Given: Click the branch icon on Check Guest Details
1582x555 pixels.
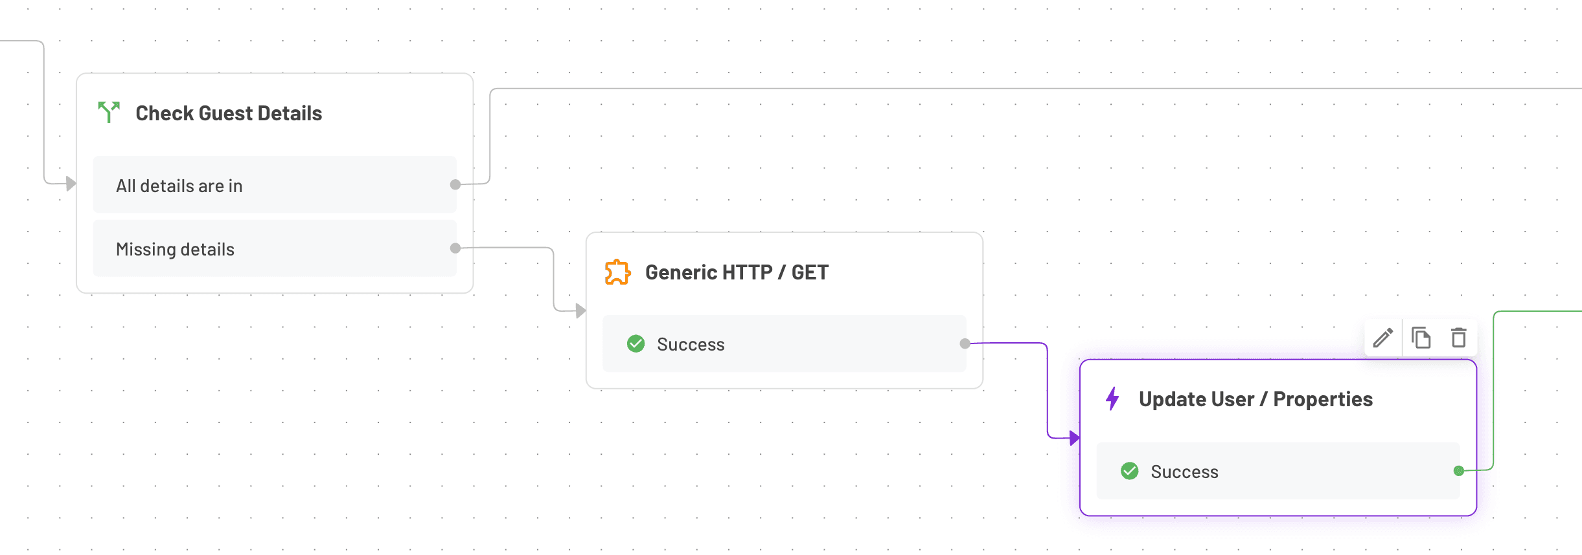Looking at the screenshot, I should point(108,112).
